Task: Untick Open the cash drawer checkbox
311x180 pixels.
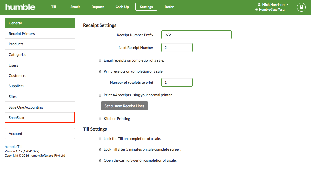Action: coord(100,160)
